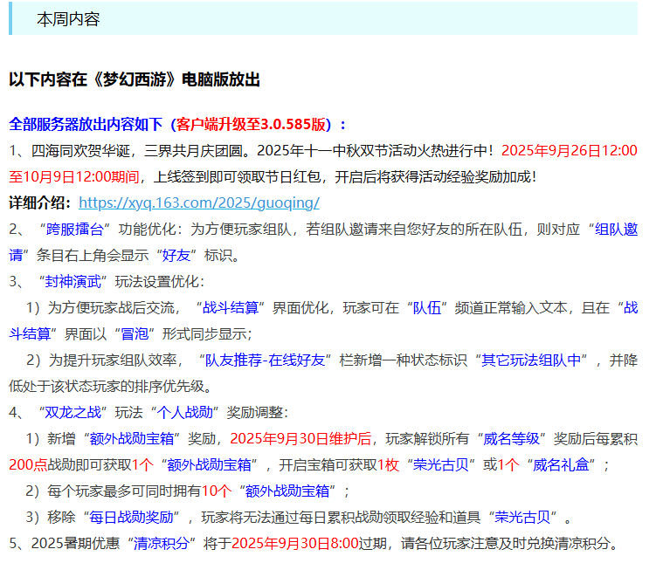Click the blue term 威名等级
The width and height of the screenshot is (663, 563).
(x=512, y=439)
